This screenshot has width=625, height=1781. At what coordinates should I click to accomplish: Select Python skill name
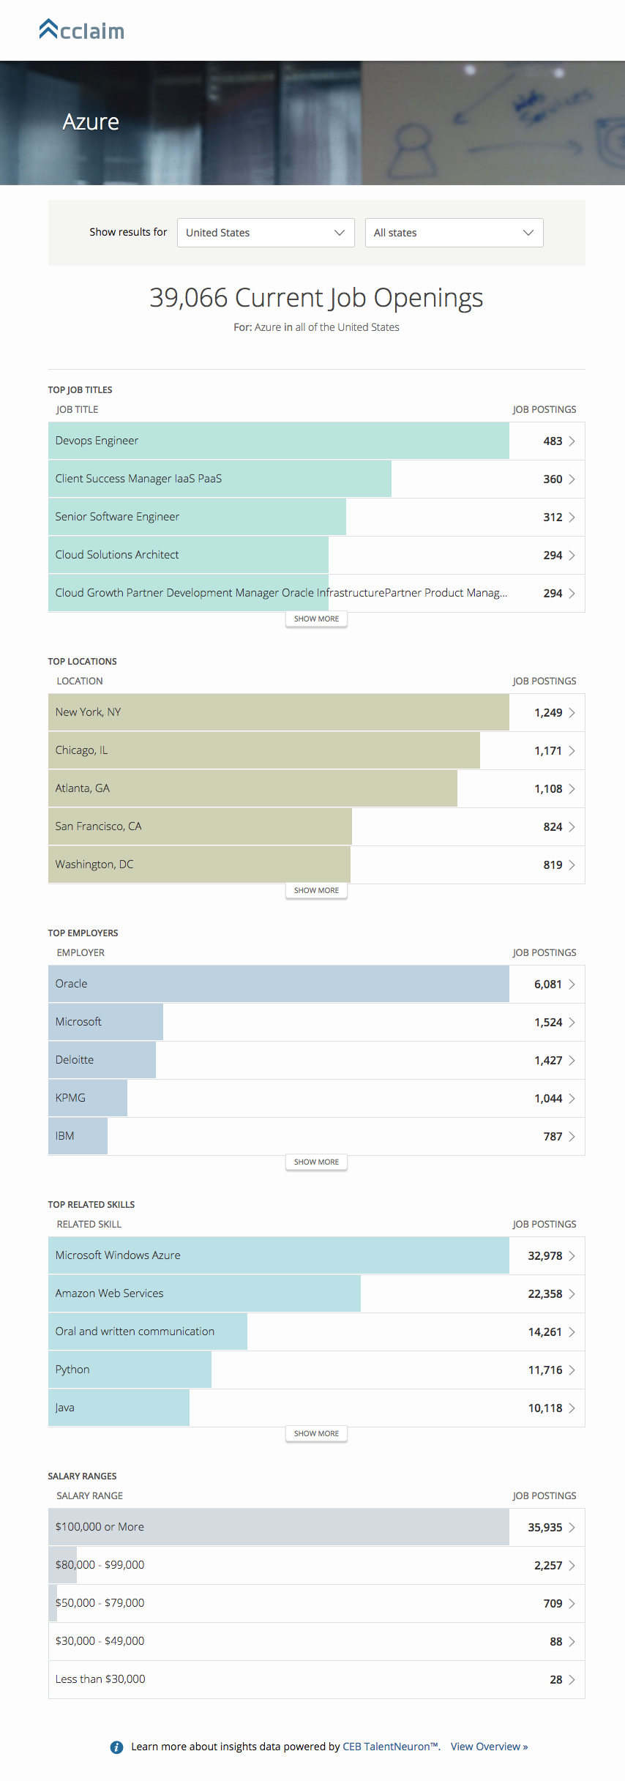pyautogui.click(x=72, y=1370)
